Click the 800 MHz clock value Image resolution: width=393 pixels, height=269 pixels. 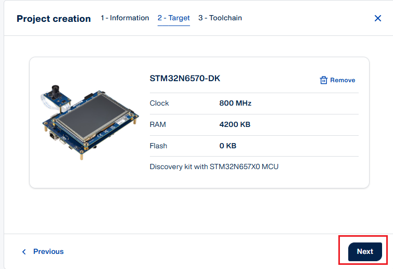pos(235,103)
